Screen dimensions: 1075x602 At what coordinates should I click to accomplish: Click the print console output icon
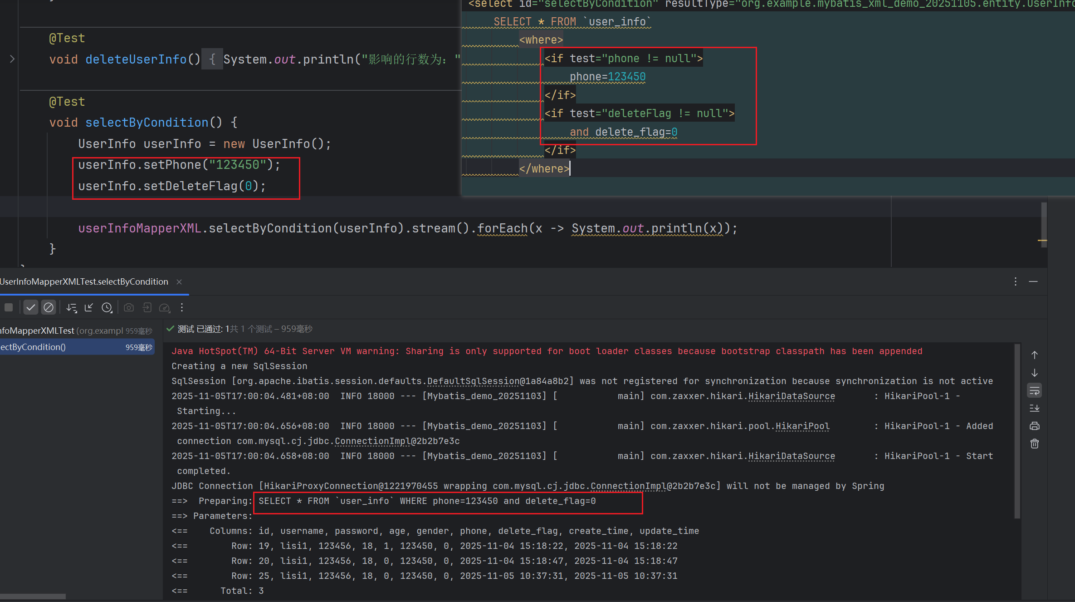click(x=1034, y=426)
